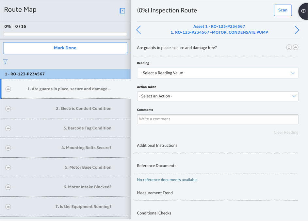Click the Mark Done button
Image resolution: width=308 pixels, height=221 pixels.
point(65,48)
